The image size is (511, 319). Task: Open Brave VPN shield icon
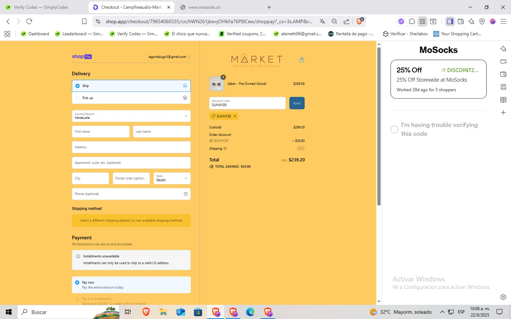click(x=482, y=21)
